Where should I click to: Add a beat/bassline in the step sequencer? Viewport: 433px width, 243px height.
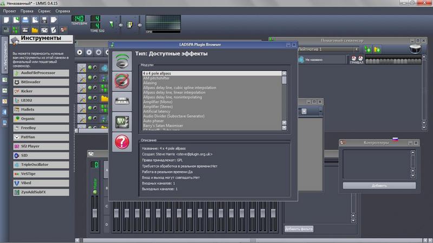click(x=368, y=50)
